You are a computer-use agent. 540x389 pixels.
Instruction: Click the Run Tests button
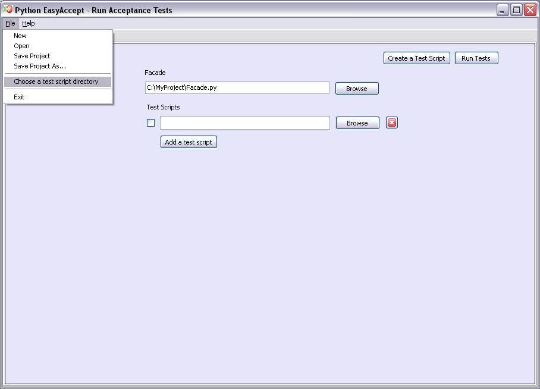[x=476, y=58]
